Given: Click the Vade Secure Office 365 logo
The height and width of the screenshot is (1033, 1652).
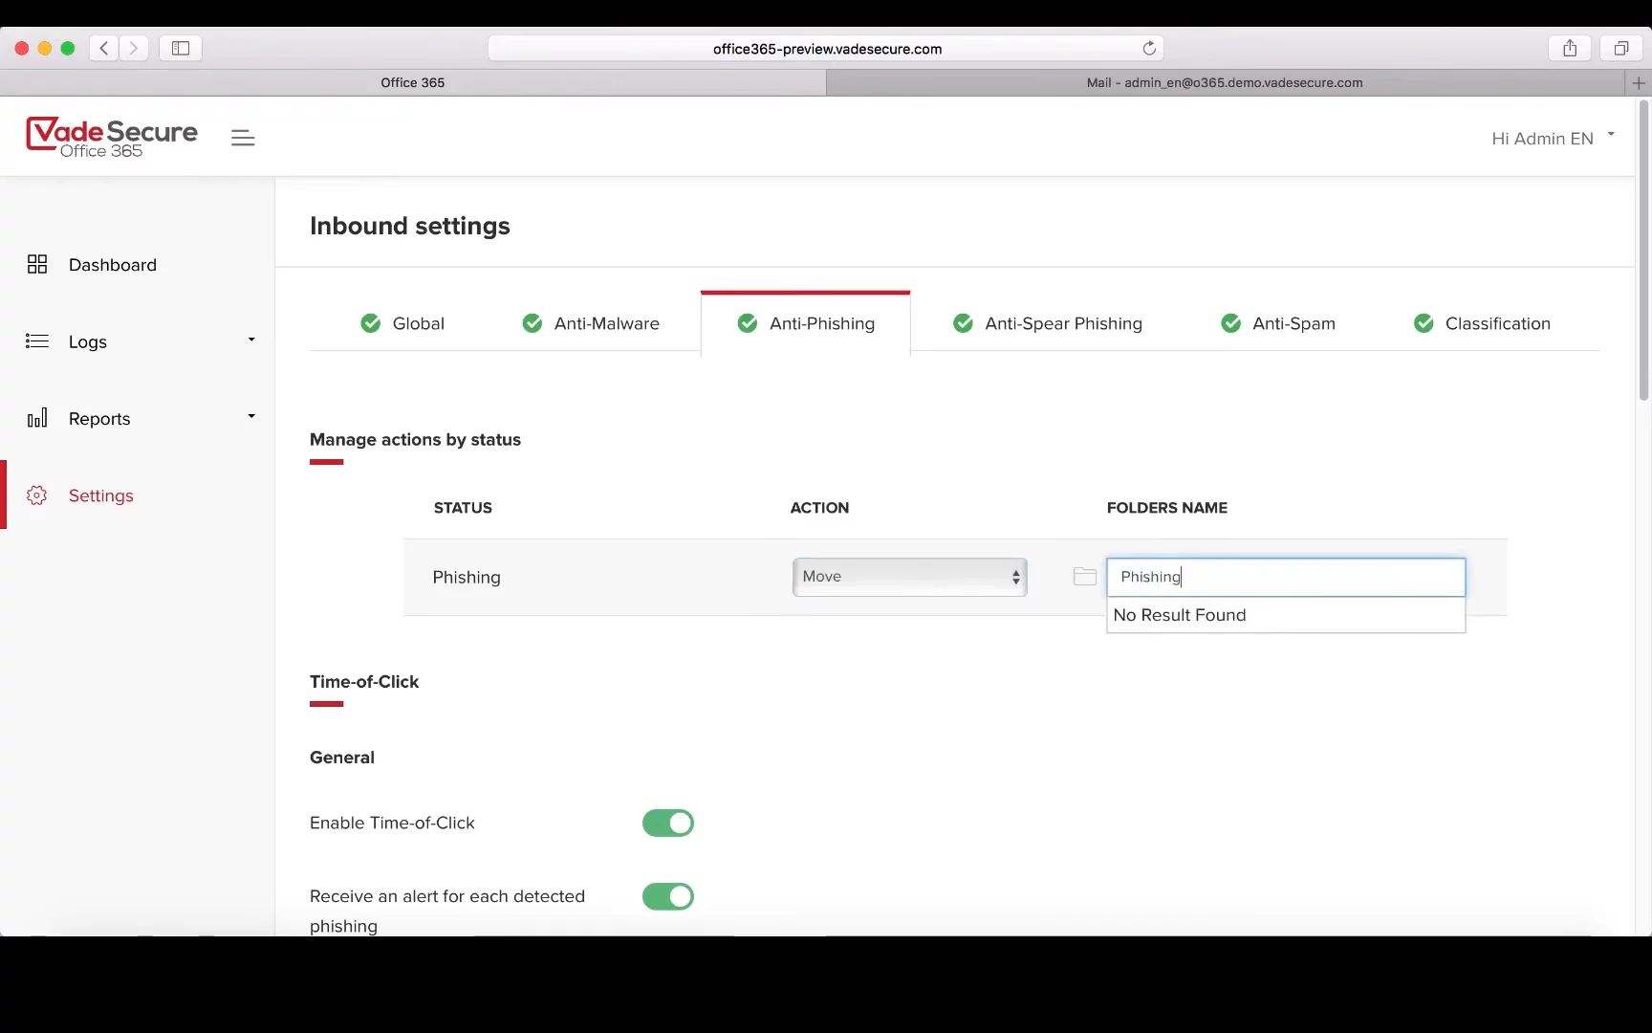Looking at the screenshot, I should coord(112,137).
